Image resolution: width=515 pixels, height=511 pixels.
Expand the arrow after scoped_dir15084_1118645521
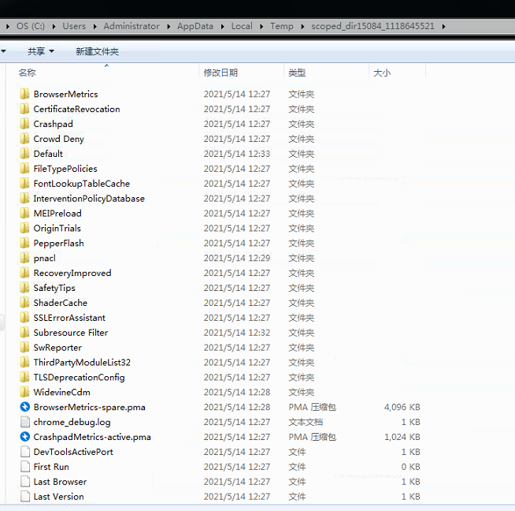[x=443, y=26]
